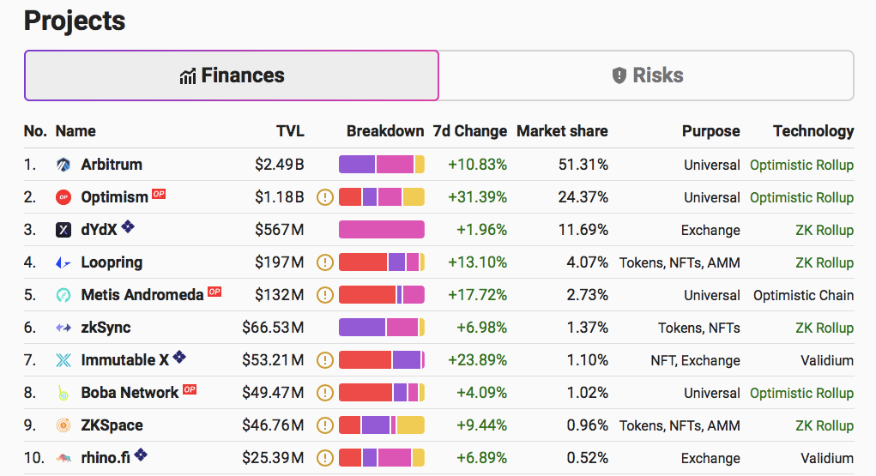
Task: Click the zkSync arrows logo icon
Action: [63, 328]
